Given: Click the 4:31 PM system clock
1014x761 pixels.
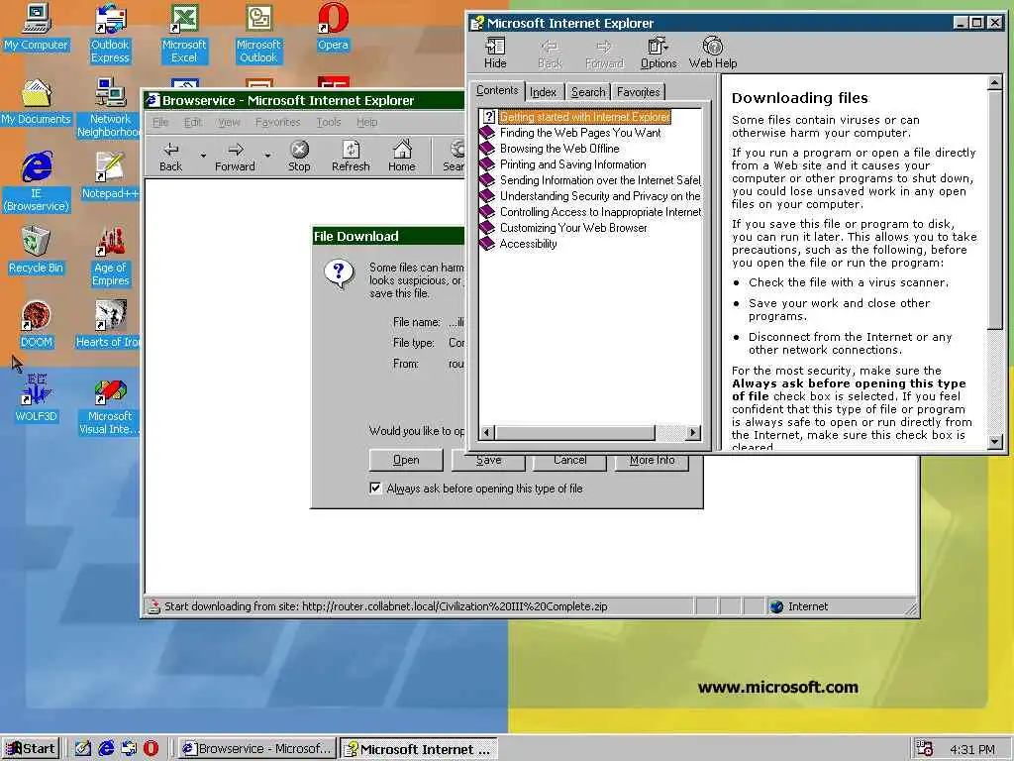Looking at the screenshot, I should tap(972, 749).
